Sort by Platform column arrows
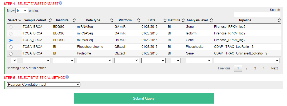287x106 pixels. click(x=138, y=20)
